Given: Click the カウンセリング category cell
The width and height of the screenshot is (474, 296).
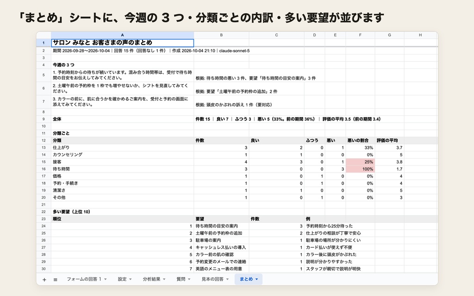Looking at the screenshot, I should pos(122,154).
